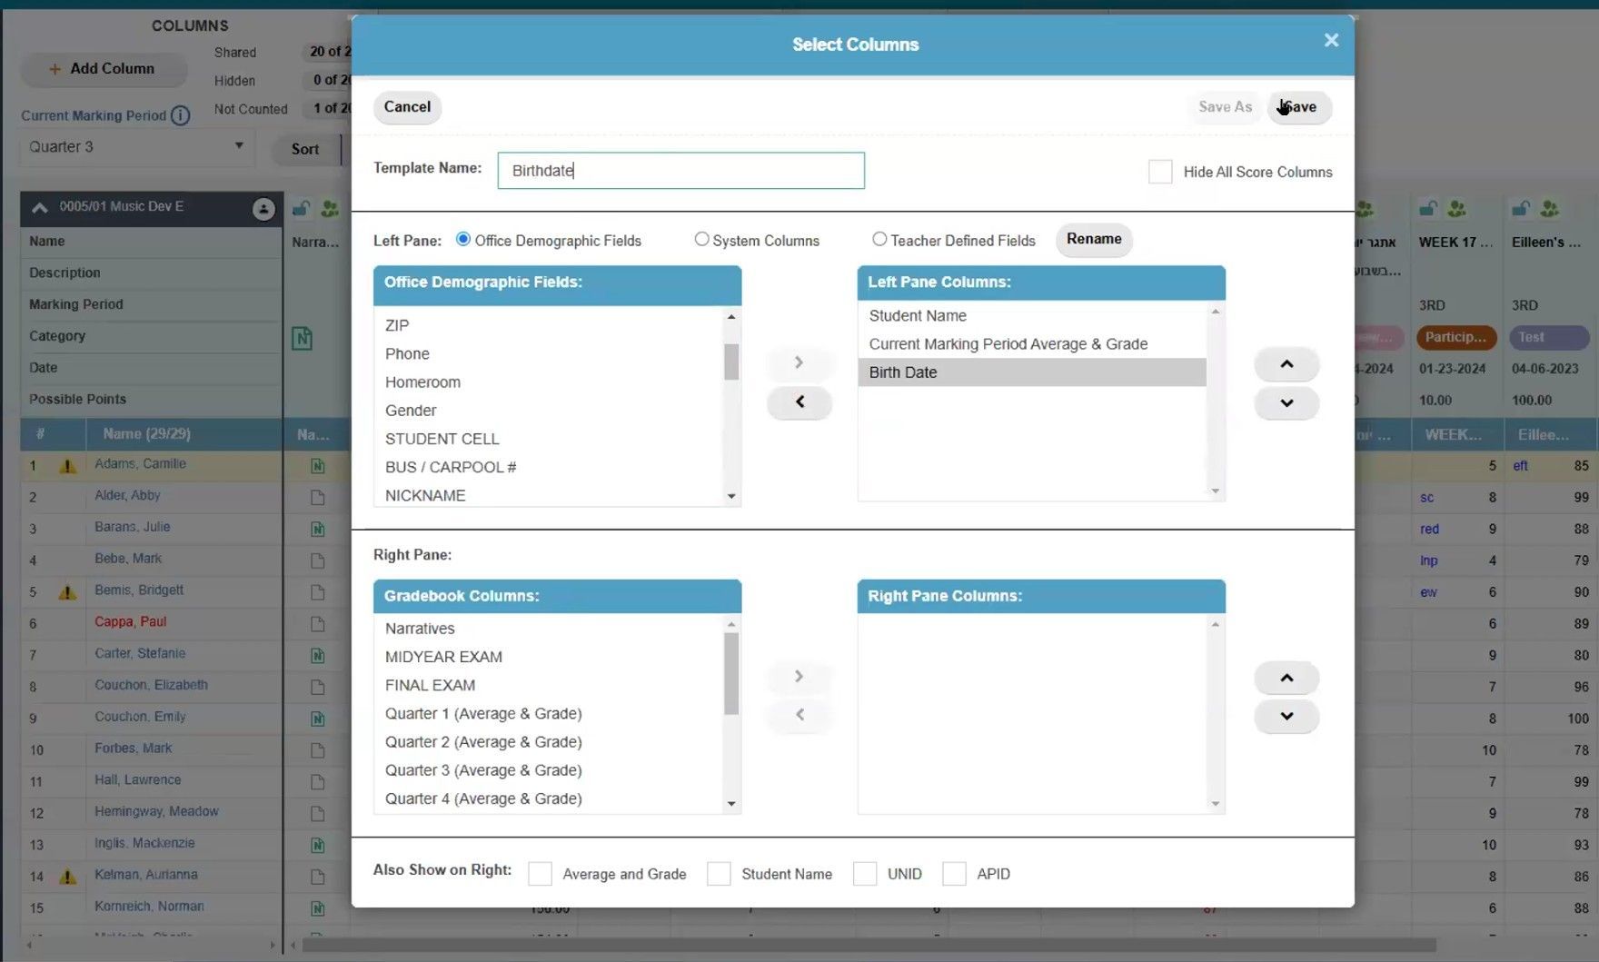This screenshot has height=962, width=1599.
Task: Click the down arrow beside Right Pane Columns
Action: [1286, 716]
